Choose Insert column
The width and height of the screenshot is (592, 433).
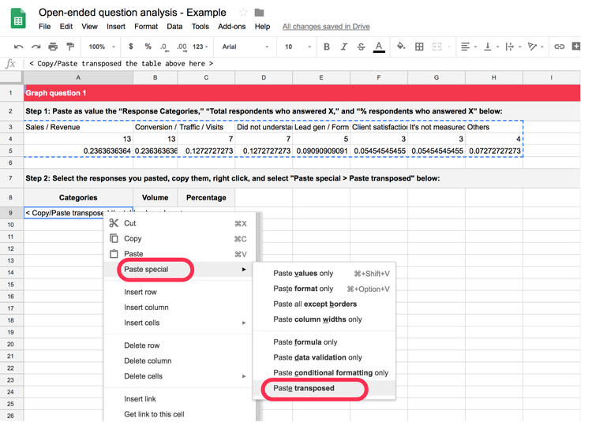pyautogui.click(x=178, y=308)
